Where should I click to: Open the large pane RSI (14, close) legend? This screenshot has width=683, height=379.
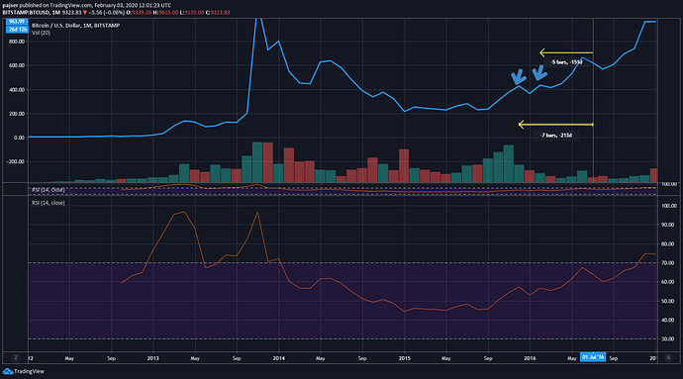(x=49, y=203)
